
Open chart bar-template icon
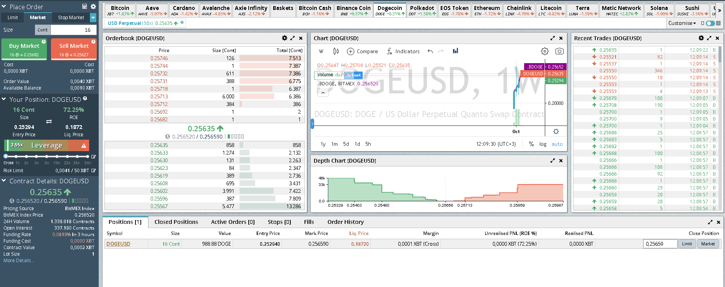[455, 51]
